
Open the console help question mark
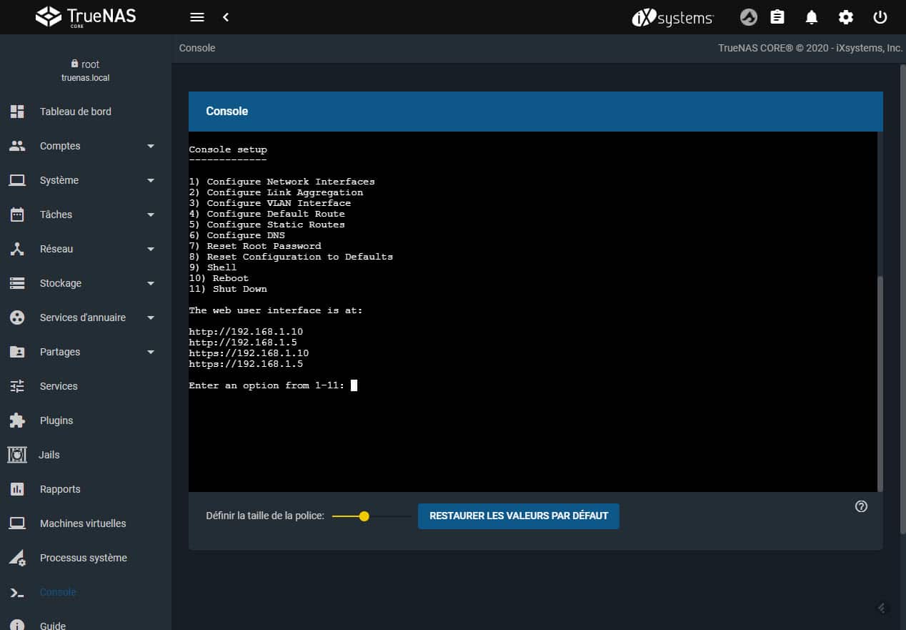pos(861,506)
